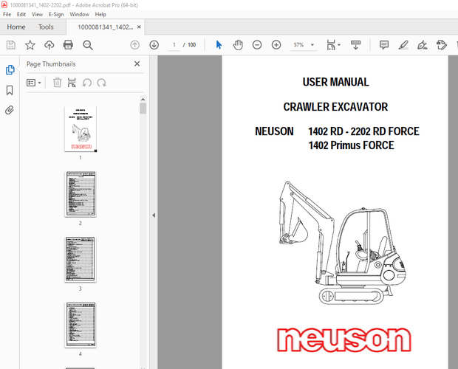Click the current page number field
This screenshot has height=369, width=458.
coord(174,45)
